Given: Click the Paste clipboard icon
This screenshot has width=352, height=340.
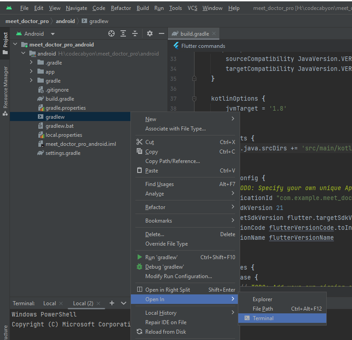Looking at the screenshot, I should click(139, 170).
